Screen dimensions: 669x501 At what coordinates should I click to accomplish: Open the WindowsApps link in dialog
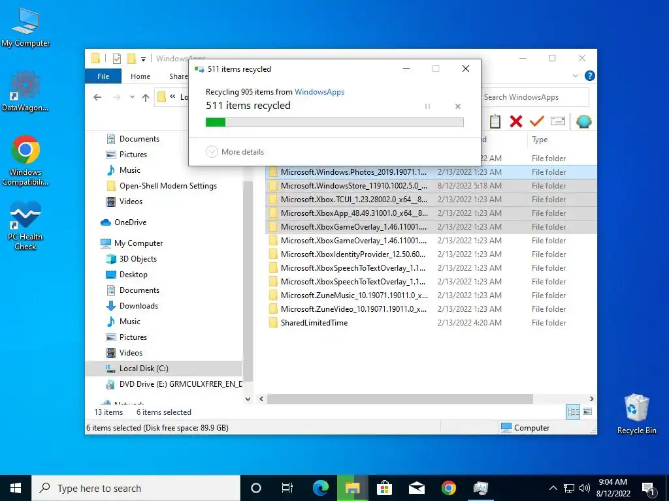319,91
